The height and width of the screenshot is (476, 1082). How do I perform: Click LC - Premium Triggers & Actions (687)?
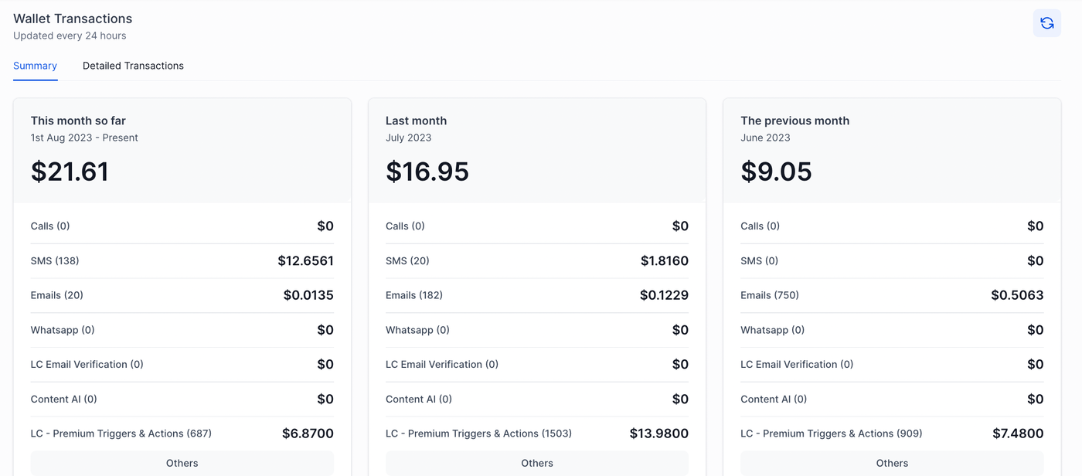click(121, 433)
